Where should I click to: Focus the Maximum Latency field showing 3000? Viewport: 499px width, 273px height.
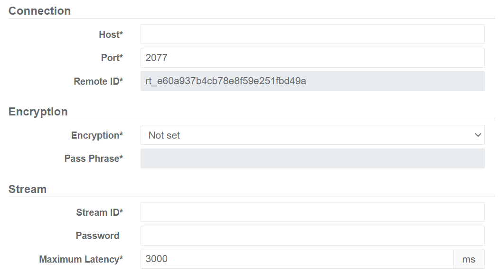tap(297, 259)
